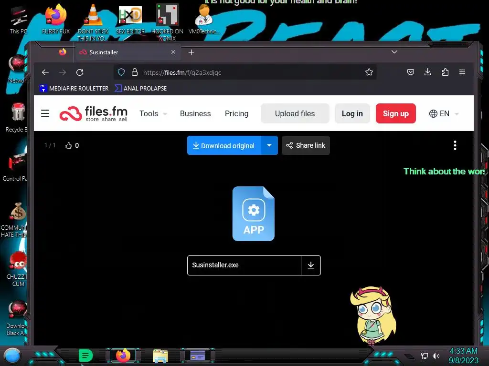This screenshot has width=489, height=366.
Task: Open the green notes app on taskbar
Action: point(86,356)
